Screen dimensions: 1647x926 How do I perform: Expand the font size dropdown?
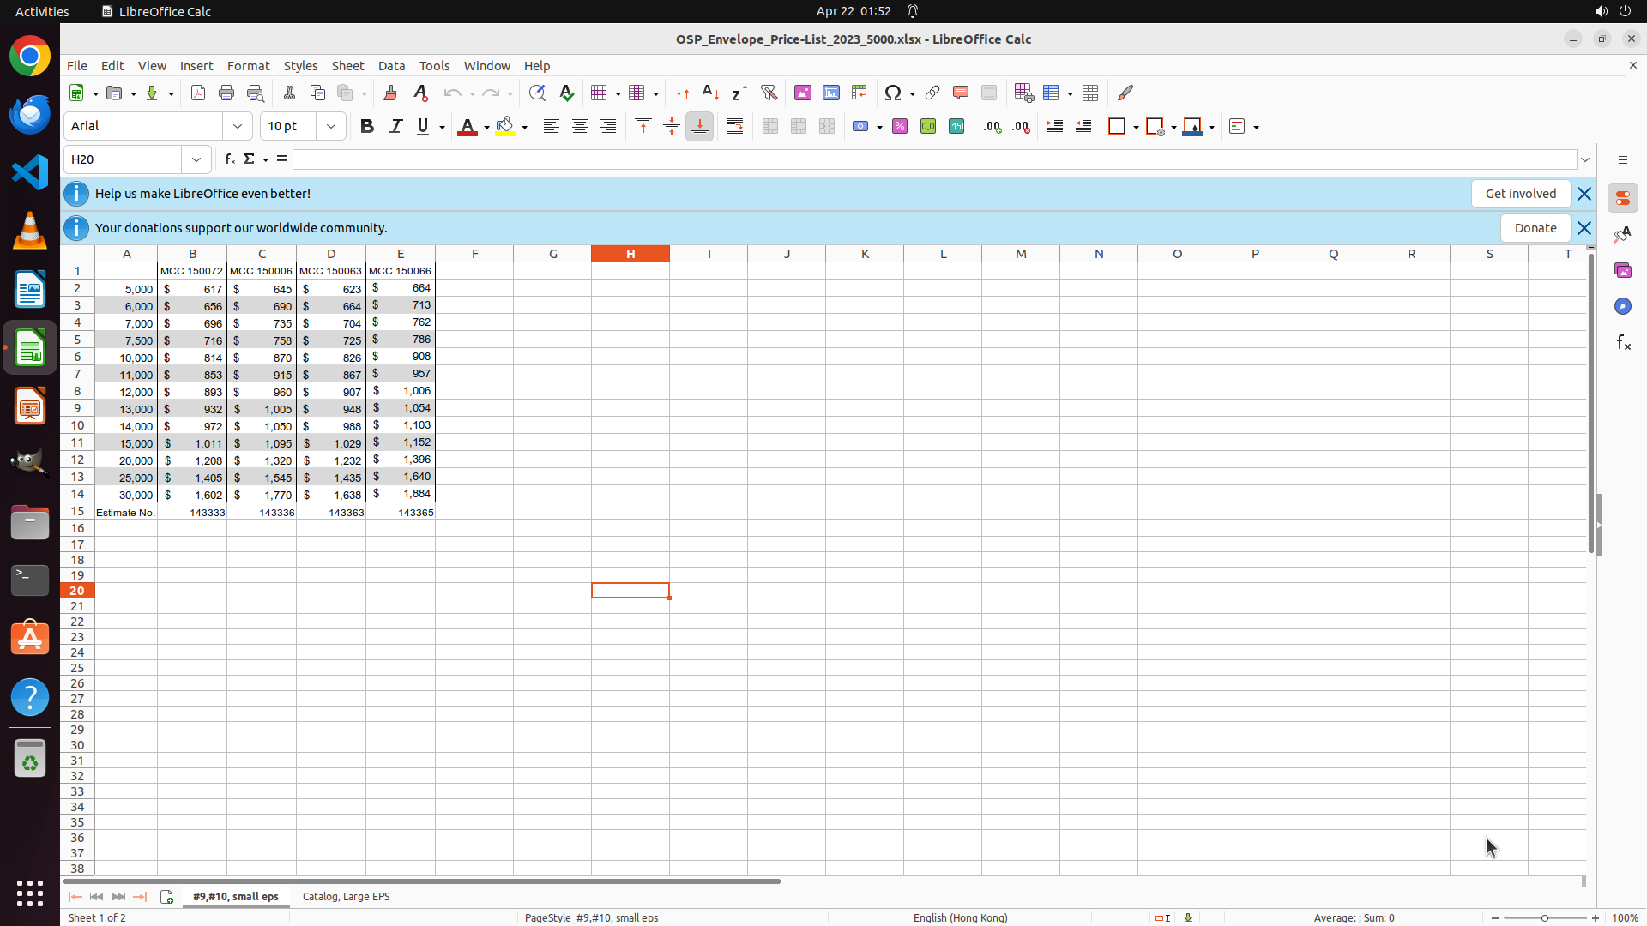click(331, 127)
